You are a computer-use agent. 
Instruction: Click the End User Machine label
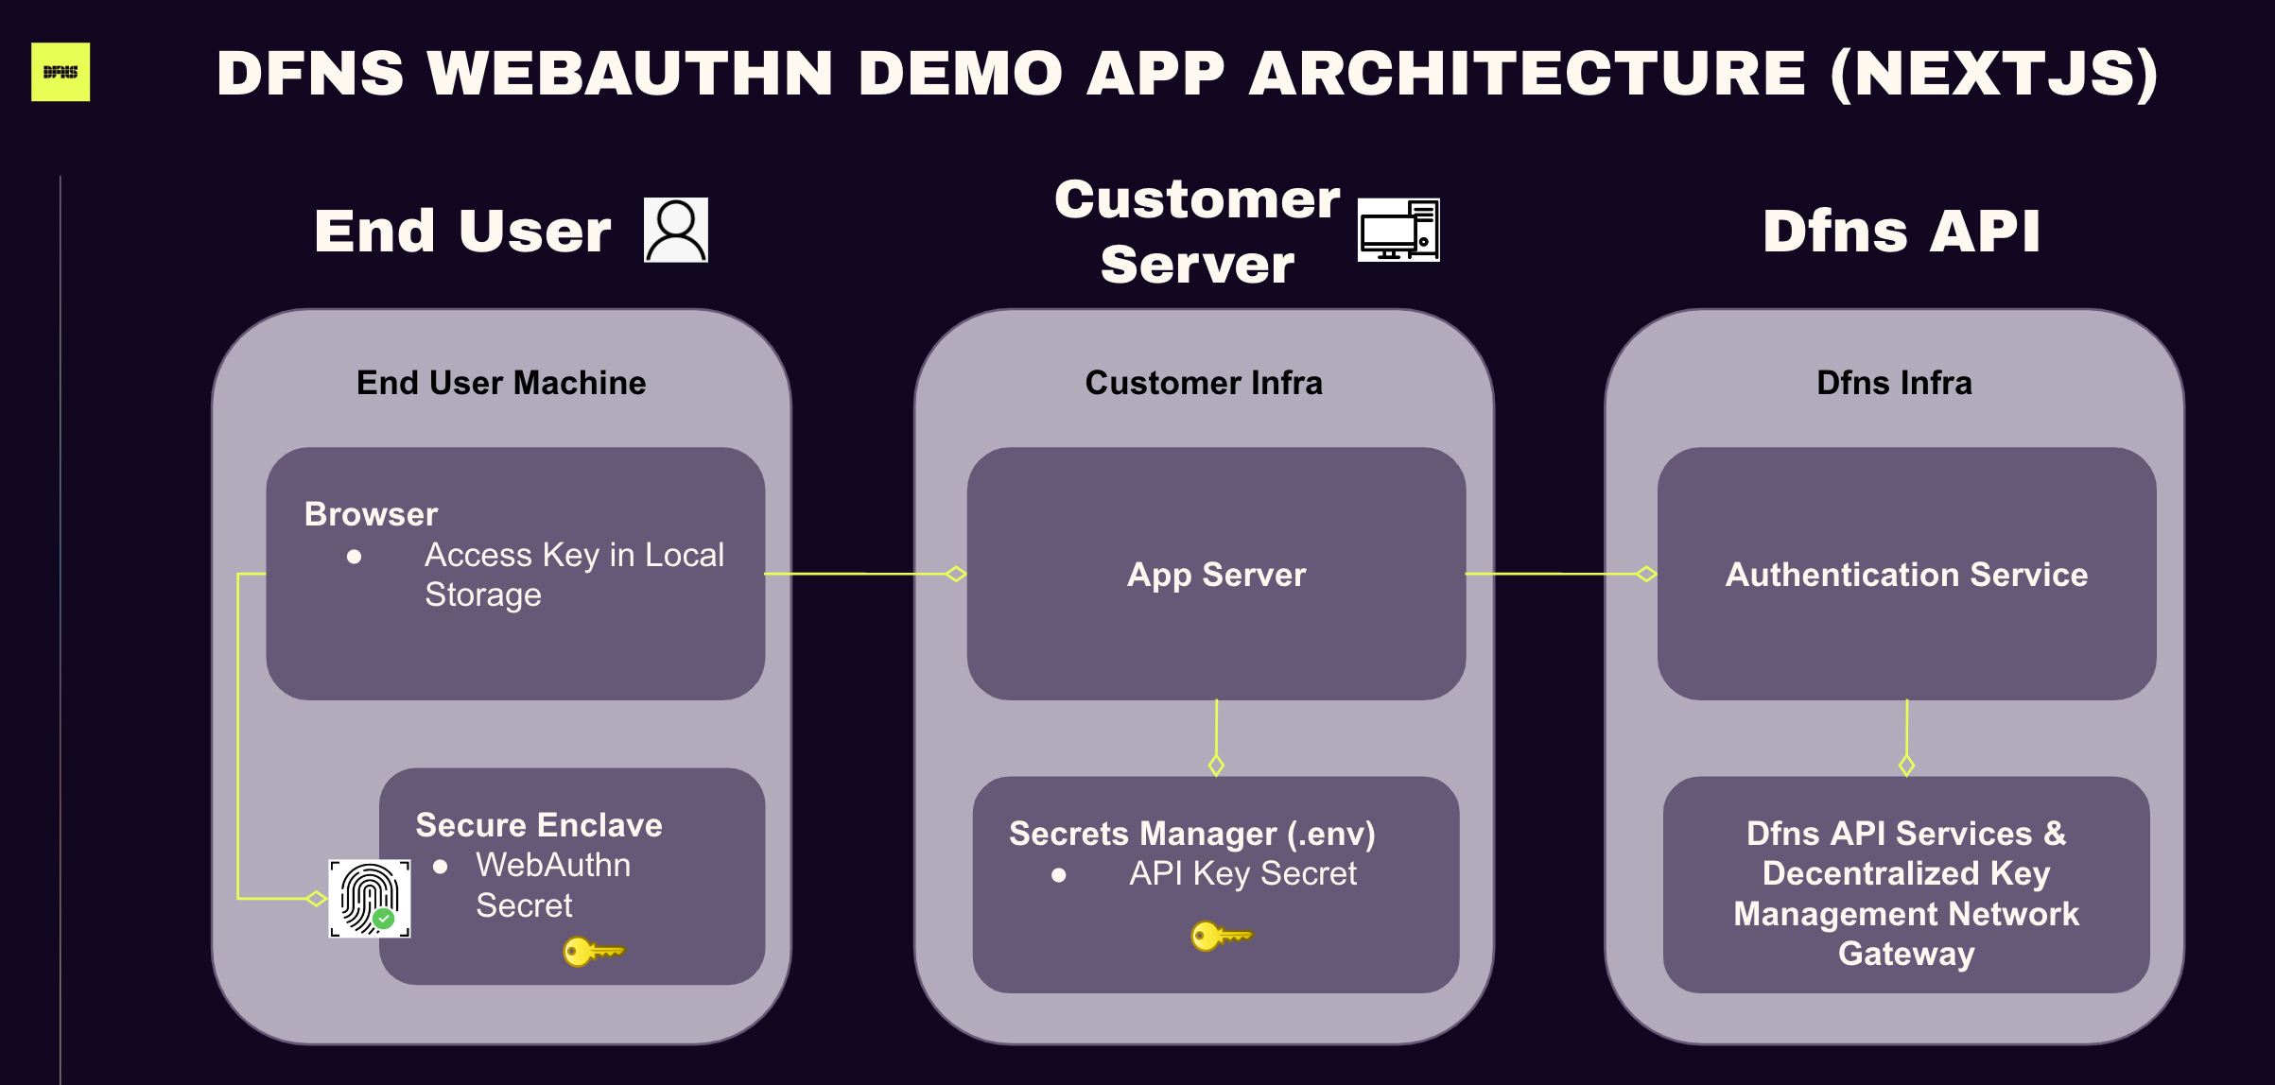tap(501, 383)
